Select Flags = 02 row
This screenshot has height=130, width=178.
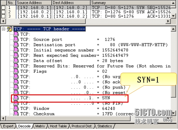64,71
